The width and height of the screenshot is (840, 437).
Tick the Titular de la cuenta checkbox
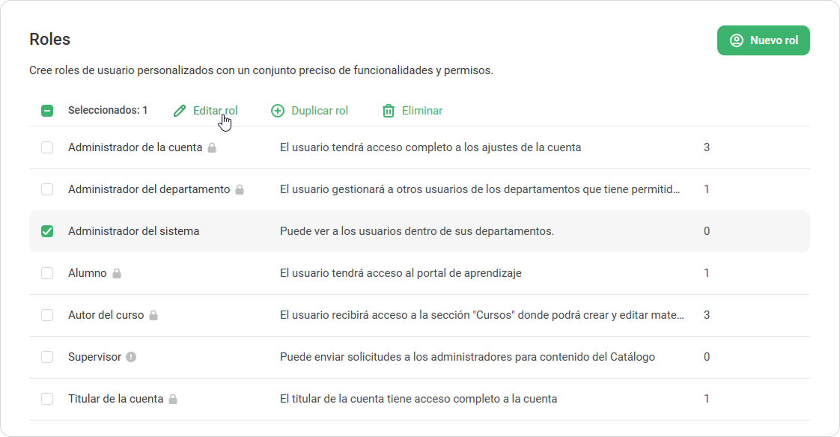(x=47, y=399)
